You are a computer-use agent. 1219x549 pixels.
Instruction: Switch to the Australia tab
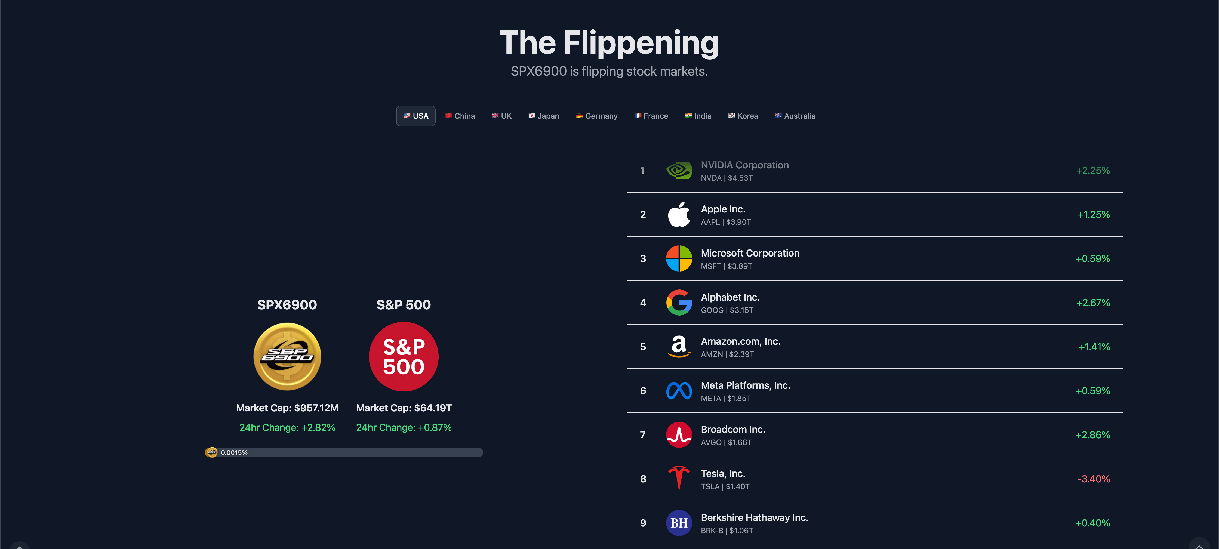tap(795, 115)
